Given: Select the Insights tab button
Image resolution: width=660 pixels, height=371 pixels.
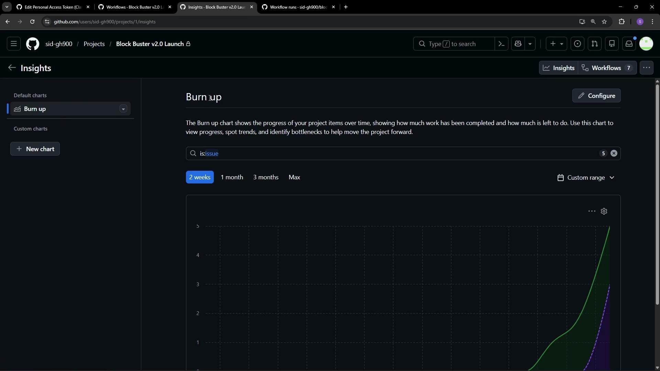Looking at the screenshot, I should pos(559,68).
